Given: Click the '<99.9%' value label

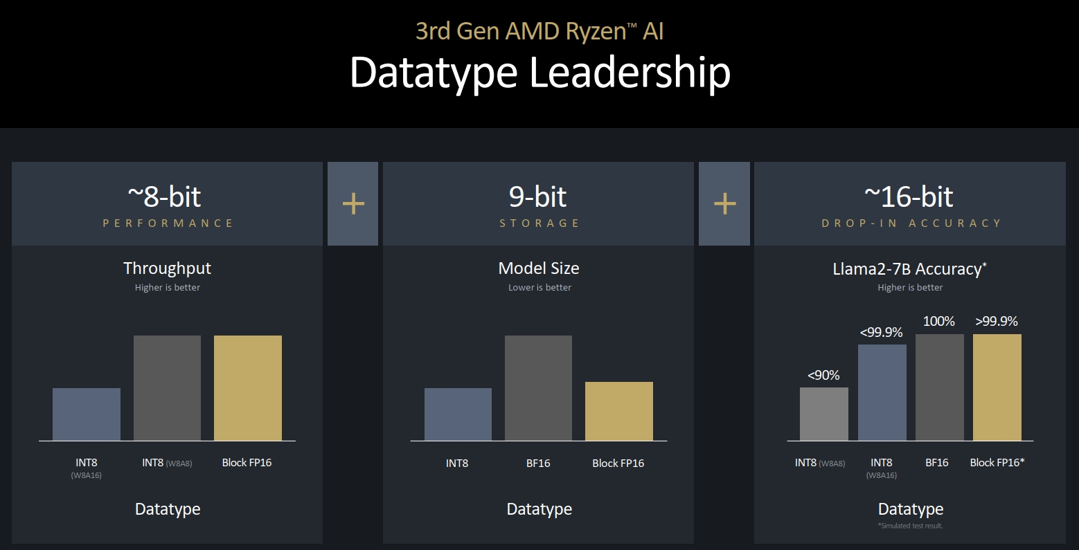Looking at the screenshot, I should coord(882,332).
